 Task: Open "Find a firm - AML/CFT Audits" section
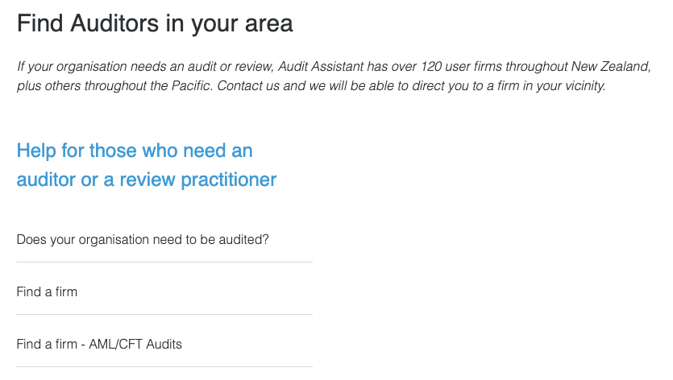point(164,344)
